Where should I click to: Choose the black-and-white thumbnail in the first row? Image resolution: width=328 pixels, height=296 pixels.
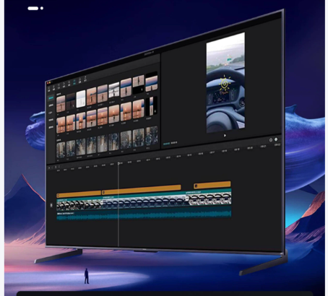[114, 90]
